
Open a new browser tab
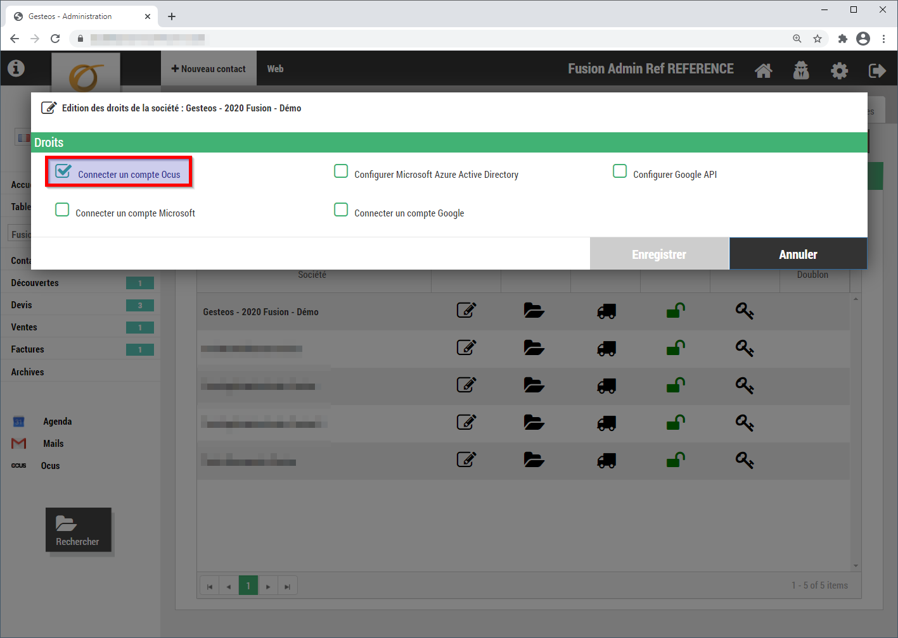[172, 16]
